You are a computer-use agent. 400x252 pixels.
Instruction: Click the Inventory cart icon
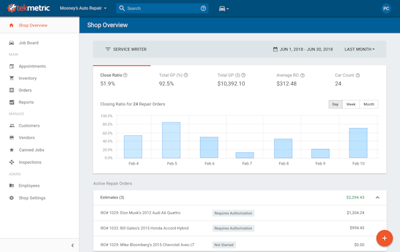[x=11, y=78]
